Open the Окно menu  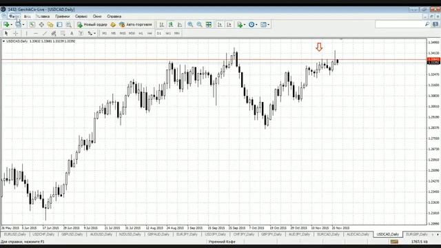(x=97, y=17)
